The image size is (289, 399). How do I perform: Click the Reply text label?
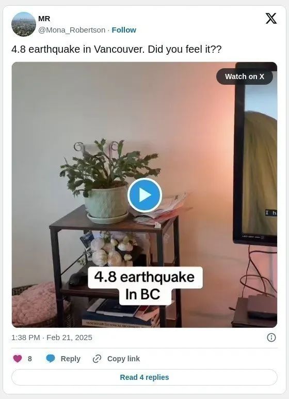coord(70,359)
